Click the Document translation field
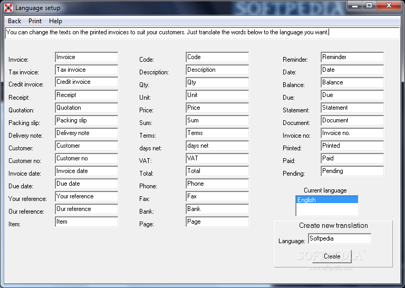The width and height of the screenshot is (405, 288). [x=352, y=120]
